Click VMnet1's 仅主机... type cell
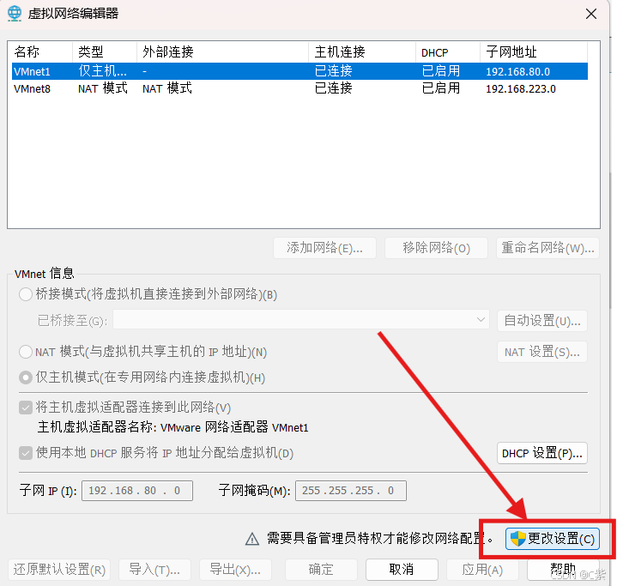Viewport: 617px width, 586px height. click(x=102, y=71)
